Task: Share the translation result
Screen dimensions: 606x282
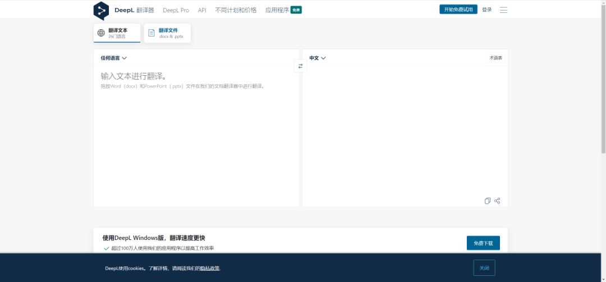Action: pyautogui.click(x=497, y=201)
